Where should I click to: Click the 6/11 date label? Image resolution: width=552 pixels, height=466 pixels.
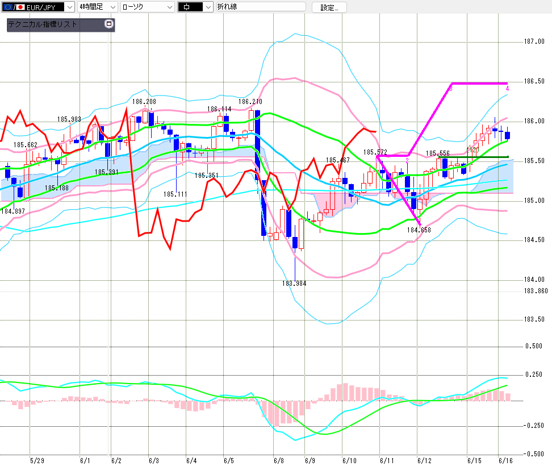[x=387, y=461]
